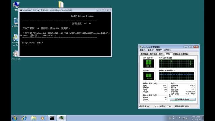This screenshot has width=215, height=121.
Task: Click the network icon in system tray
Action: tap(184, 118)
